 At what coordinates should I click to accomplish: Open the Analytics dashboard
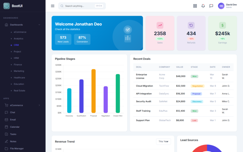tap(18, 38)
